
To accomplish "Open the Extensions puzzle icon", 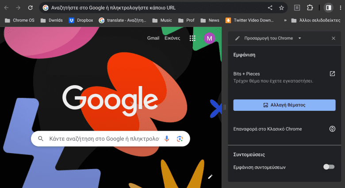I will [310, 8].
